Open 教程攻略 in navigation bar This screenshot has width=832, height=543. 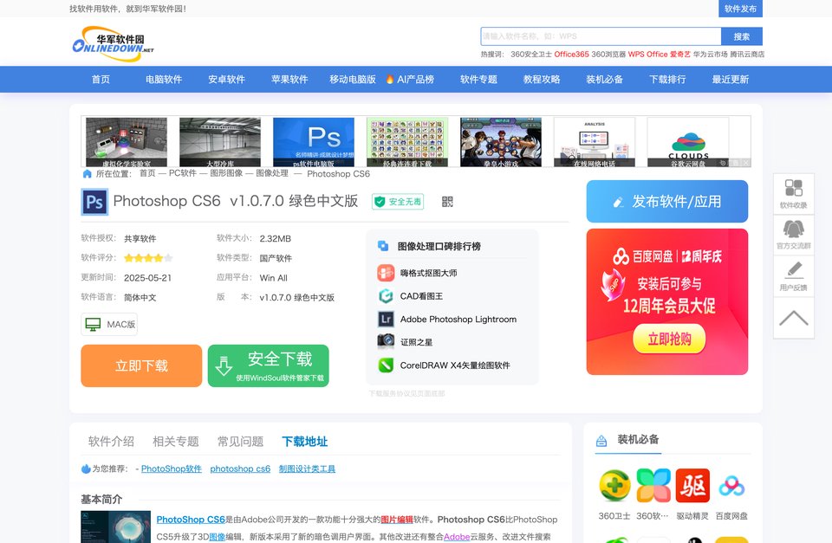pyautogui.click(x=542, y=79)
